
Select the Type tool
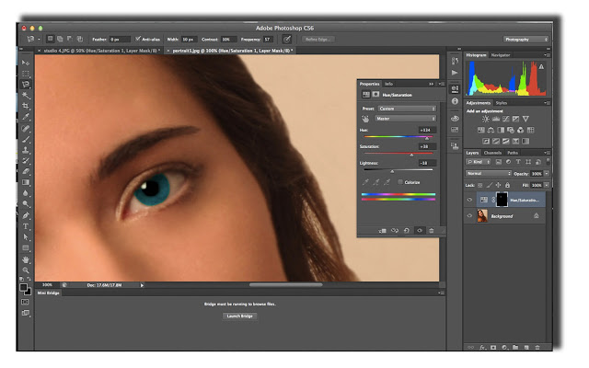25,226
